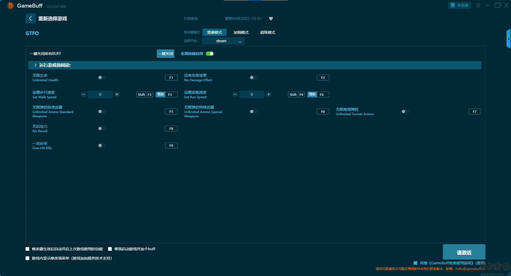Click the back arrow to reselect game
The height and width of the screenshot is (276, 511).
[x=30, y=18]
